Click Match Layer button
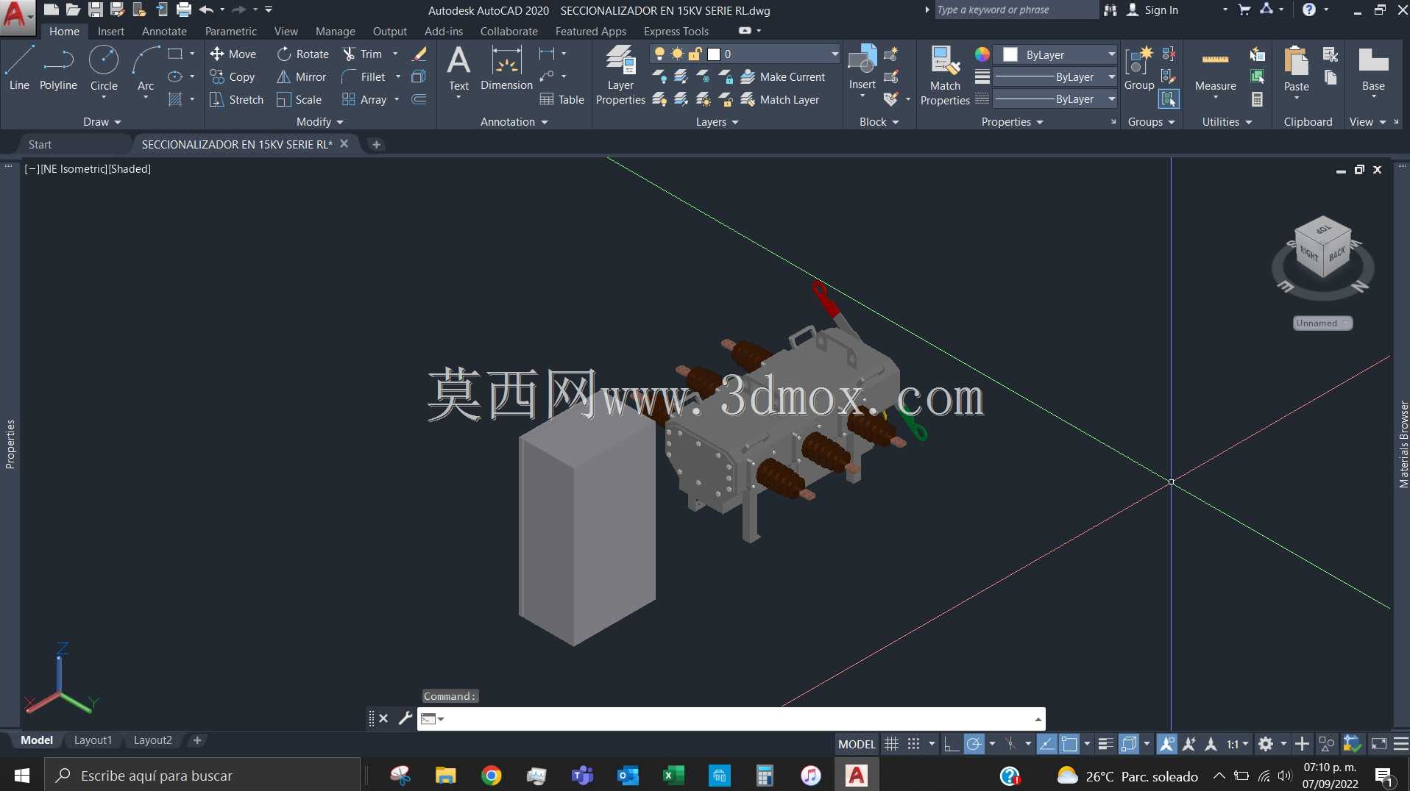 pyautogui.click(x=780, y=99)
